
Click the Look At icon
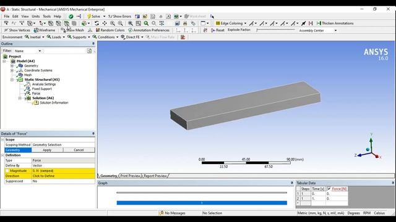pyautogui.click(x=178, y=23)
